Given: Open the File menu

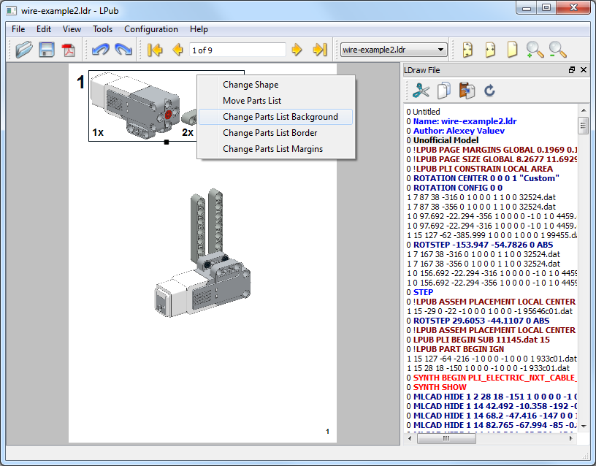Looking at the screenshot, I should pyautogui.click(x=18, y=29).
